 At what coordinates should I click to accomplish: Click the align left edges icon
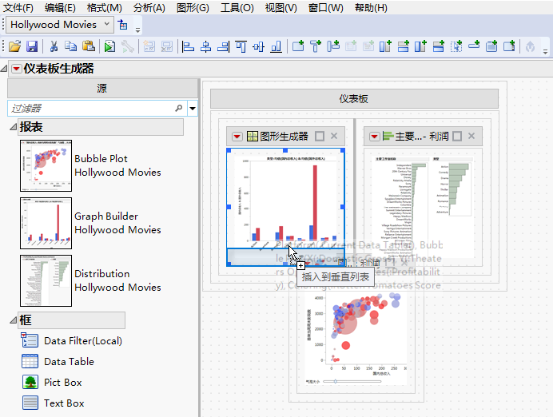[x=188, y=47]
